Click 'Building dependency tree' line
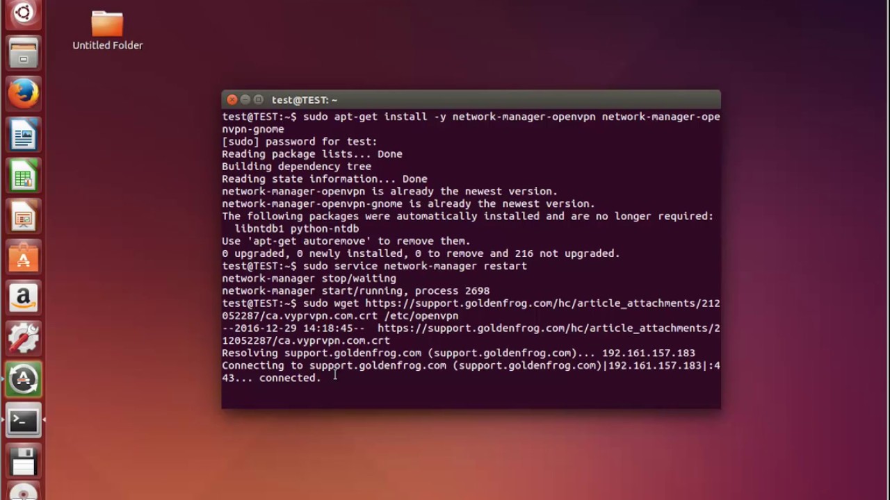Screen dimensions: 890x500 (x=297, y=167)
